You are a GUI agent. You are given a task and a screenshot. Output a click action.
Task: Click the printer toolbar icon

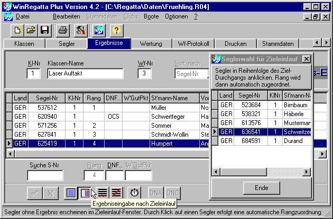[x=63, y=31]
